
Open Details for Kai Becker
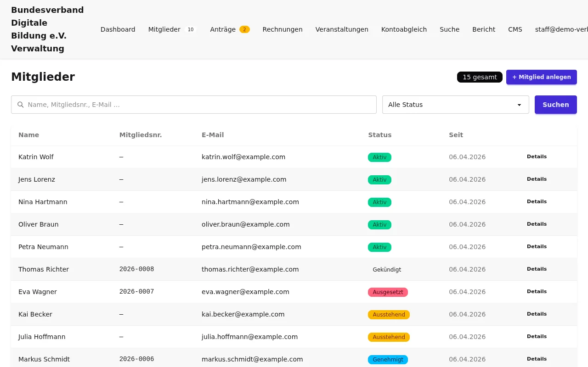click(537, 314)
